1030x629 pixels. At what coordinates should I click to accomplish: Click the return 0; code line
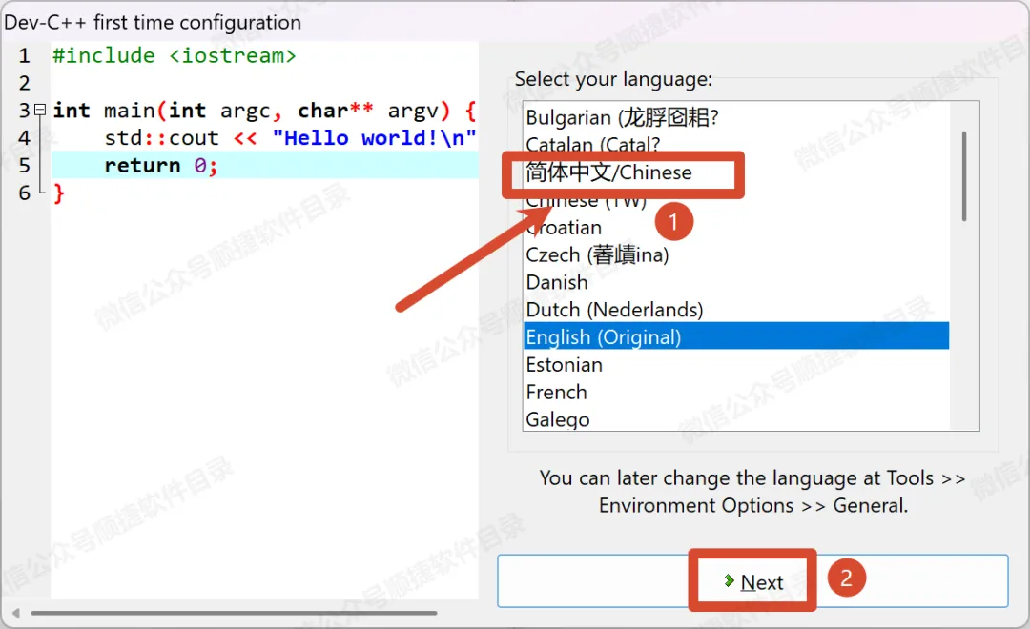(160, 166)
